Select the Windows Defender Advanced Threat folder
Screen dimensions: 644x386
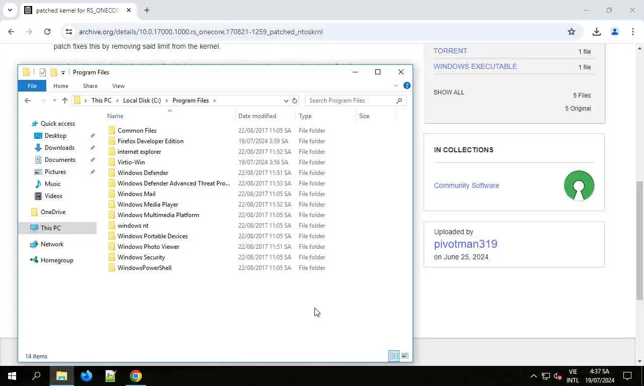(x=174, y=183)
